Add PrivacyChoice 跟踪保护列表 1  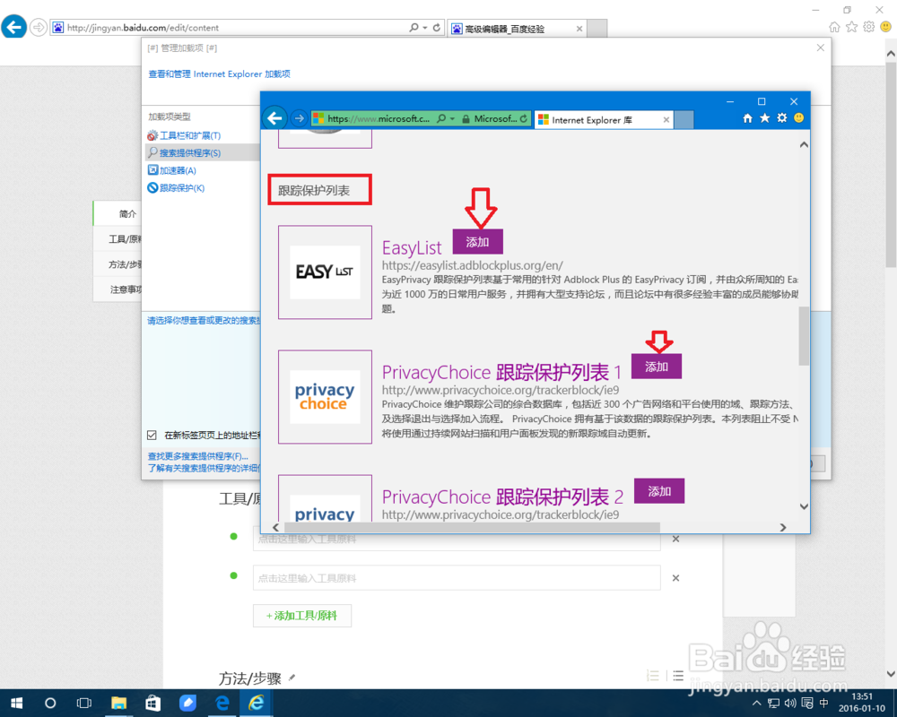[x=657, y=367]
